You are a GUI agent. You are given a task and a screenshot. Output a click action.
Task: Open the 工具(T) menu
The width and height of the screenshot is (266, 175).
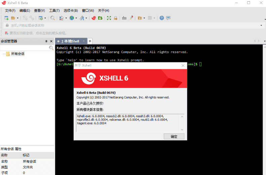click(54, 11)
